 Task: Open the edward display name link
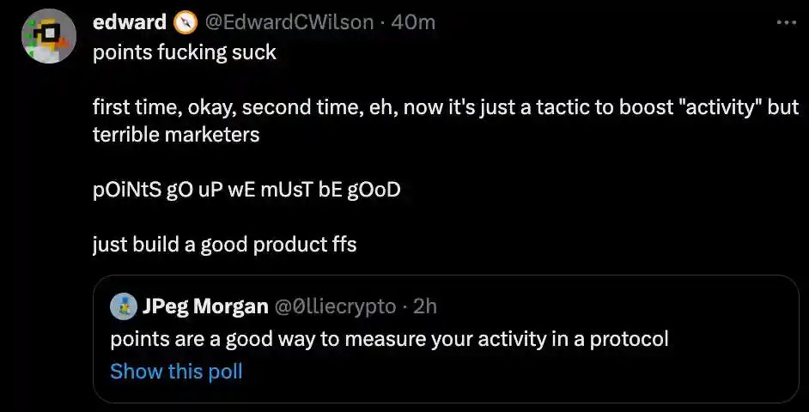[130, 22]
